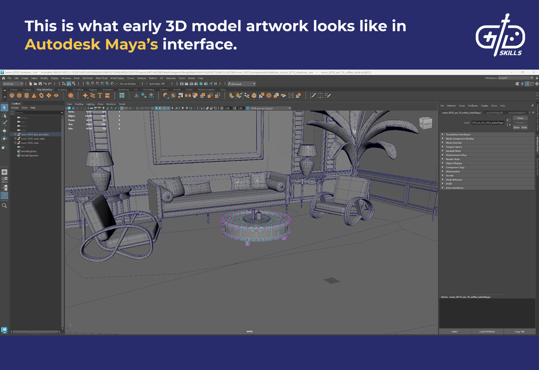Viewport: 539px width, 370px height.
Task: Toggle Attribute Editor pin icon
Action: point(532,106)
